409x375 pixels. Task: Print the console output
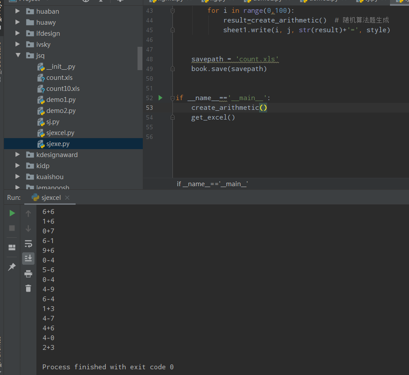point(28,274)
